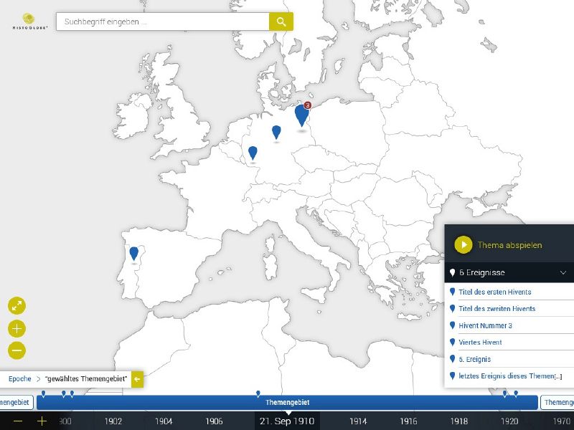
Task: Select the large clustered map pin near Baltic coast
Action: (301, 115)
